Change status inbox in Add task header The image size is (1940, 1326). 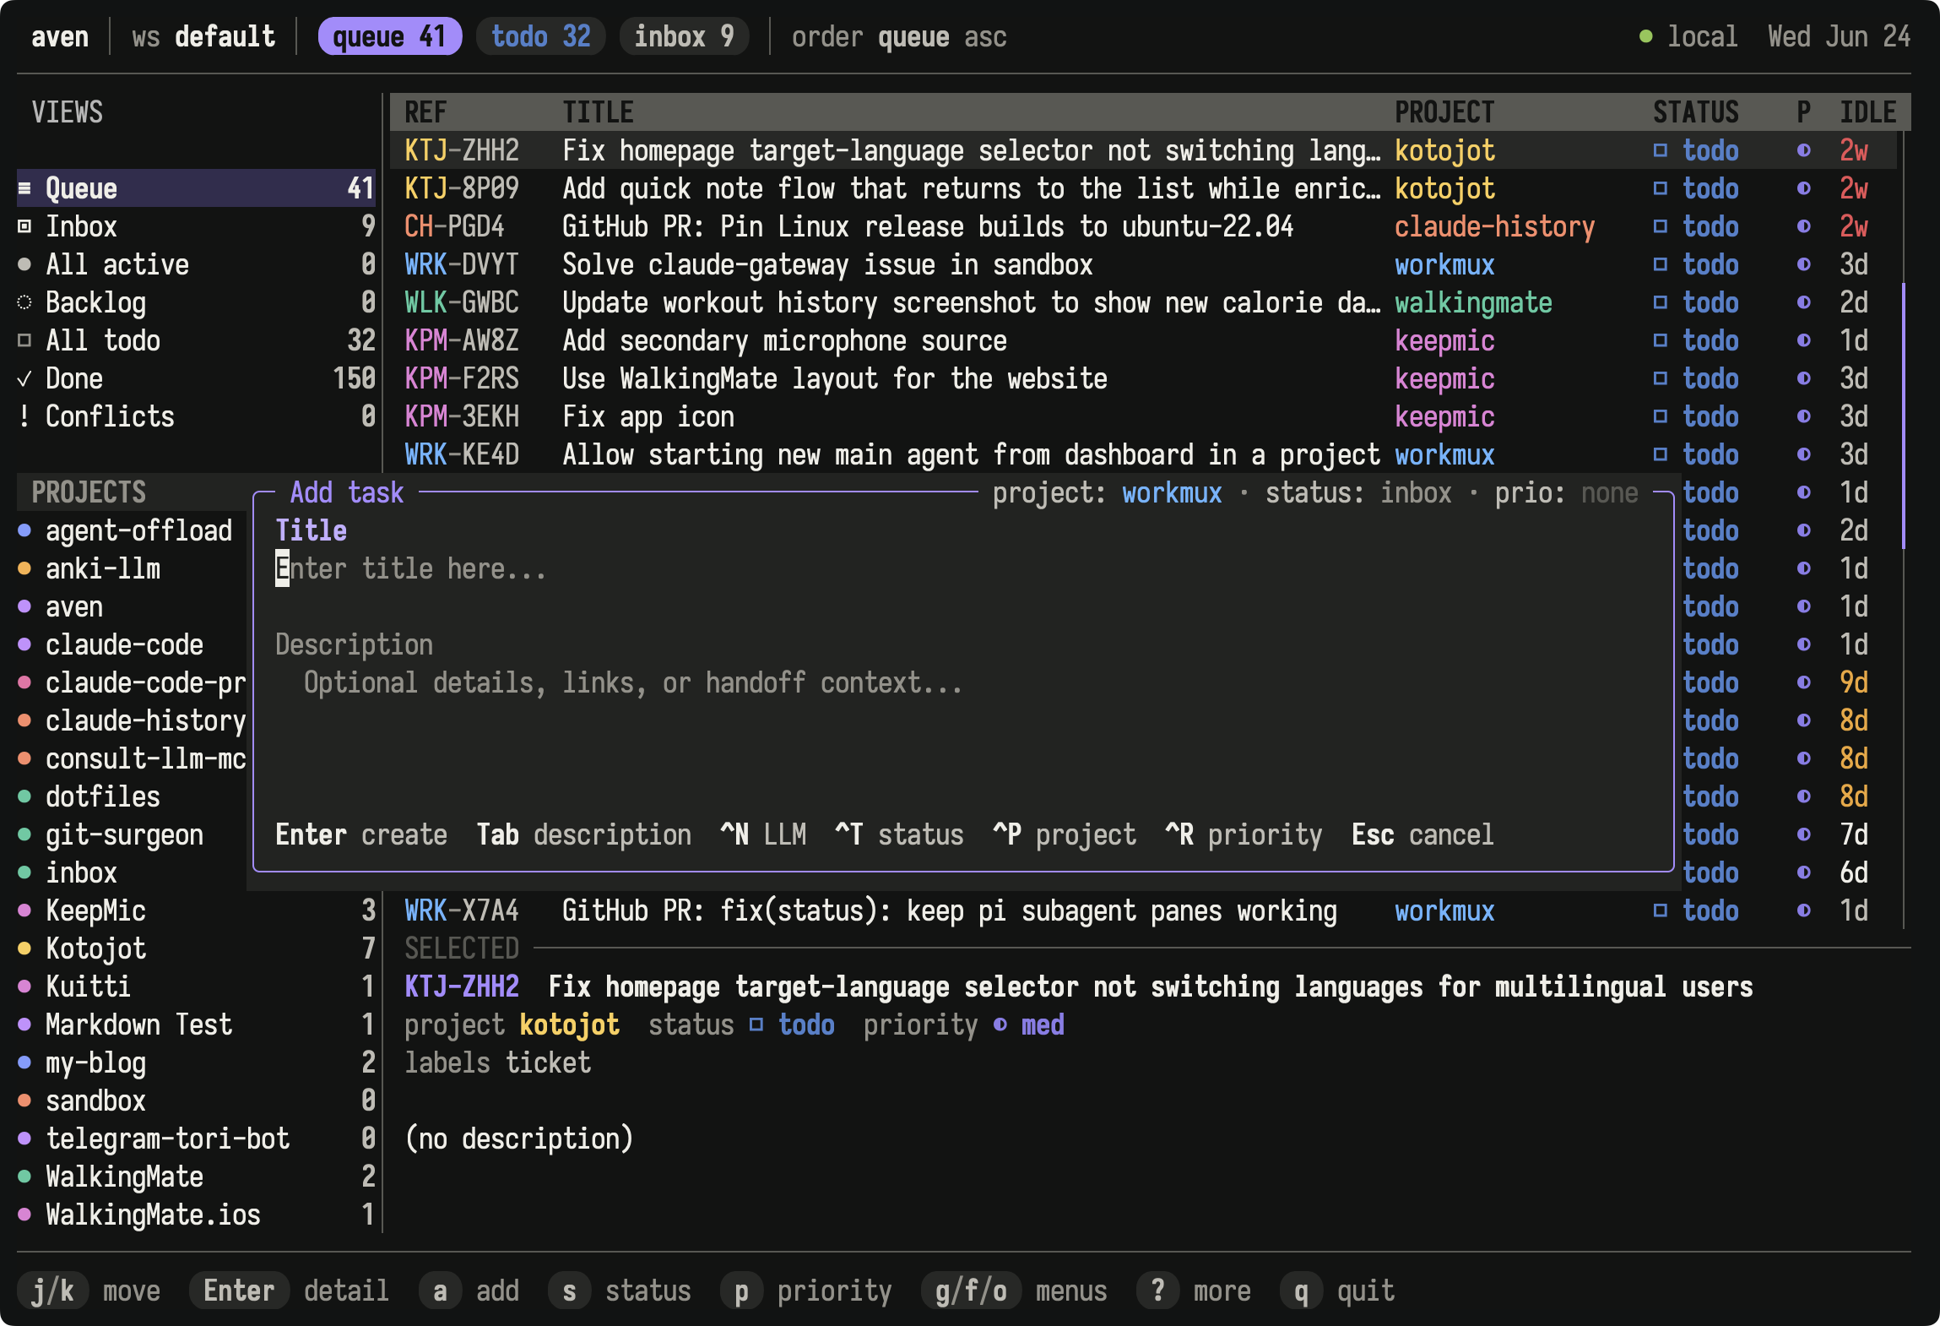[1358, 492]
